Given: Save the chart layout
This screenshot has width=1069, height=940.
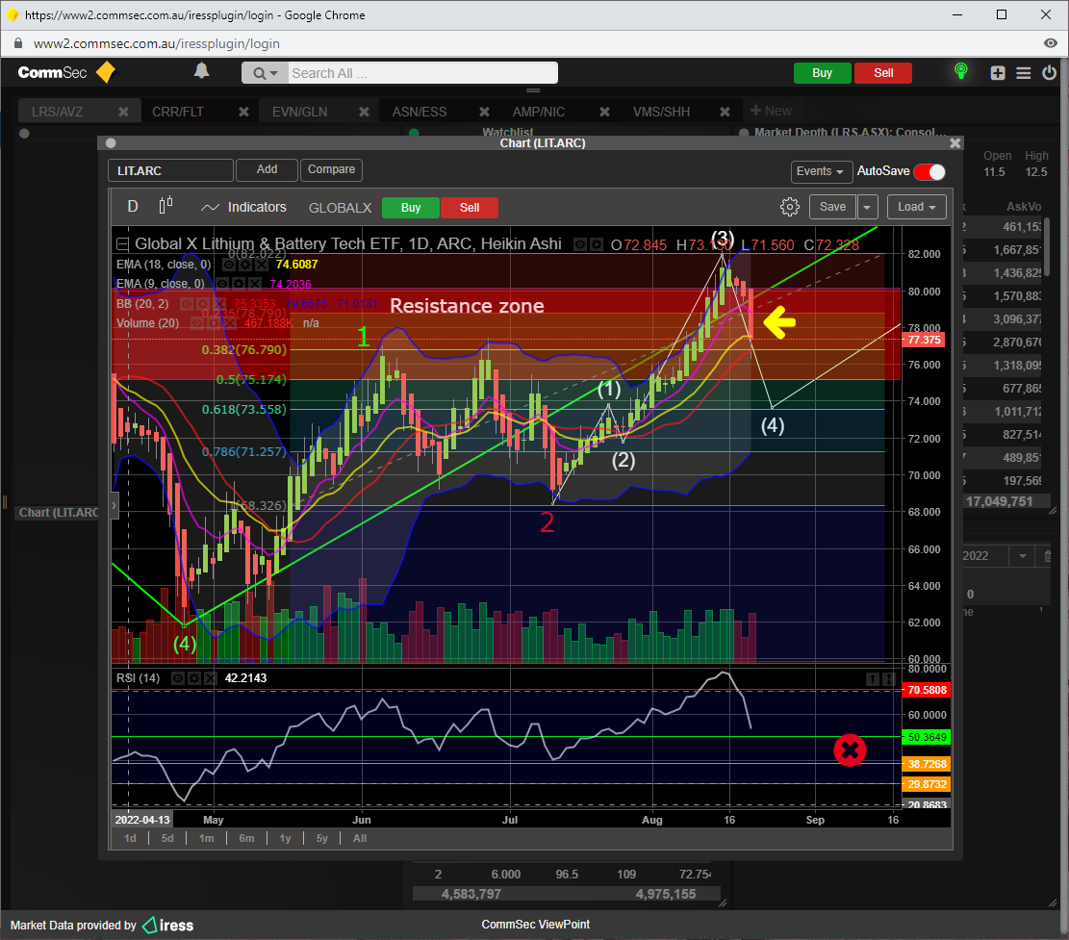Looking at the screenshot, I should (832, 207).
